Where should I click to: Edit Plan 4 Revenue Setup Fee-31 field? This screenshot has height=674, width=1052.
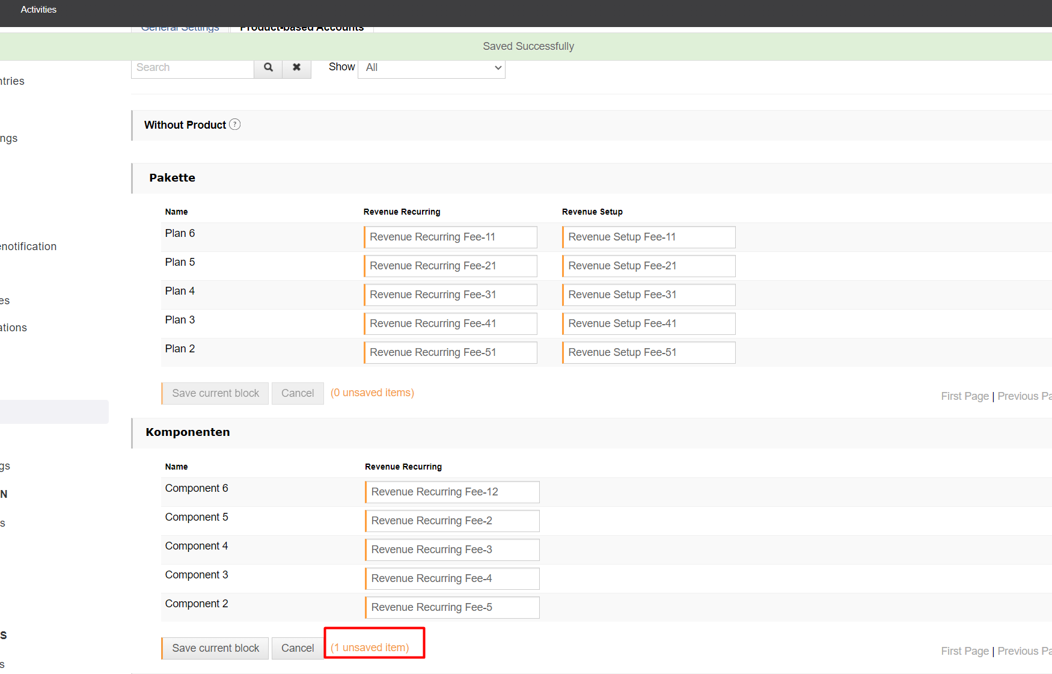[649, 295]
